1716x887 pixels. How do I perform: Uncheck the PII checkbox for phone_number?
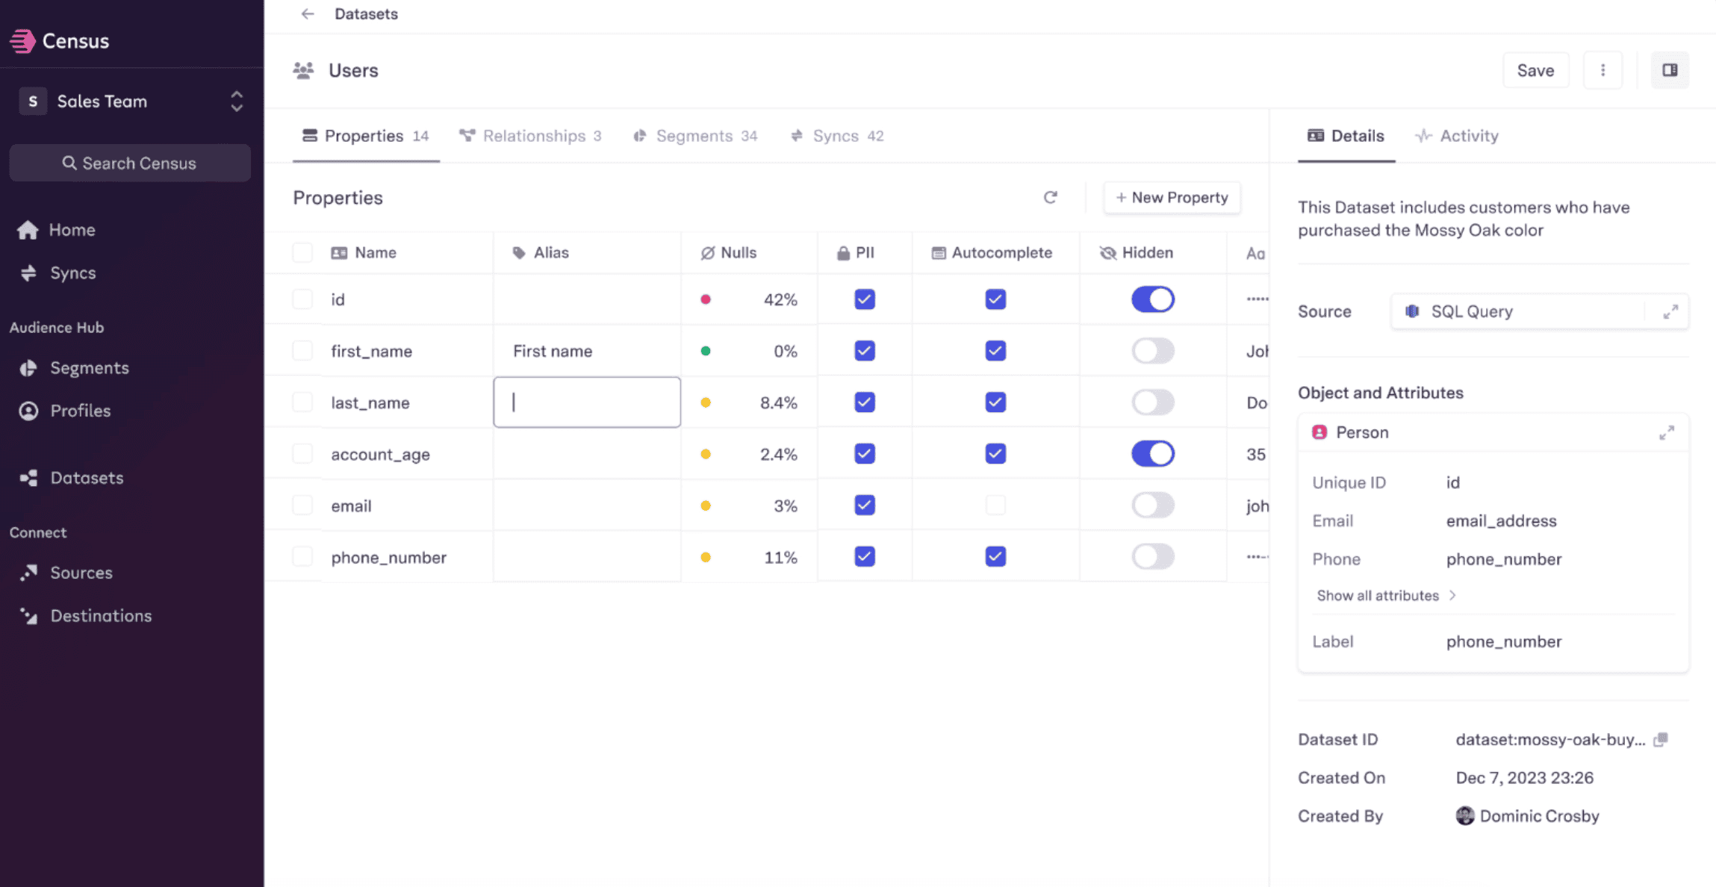click(864, 557)
